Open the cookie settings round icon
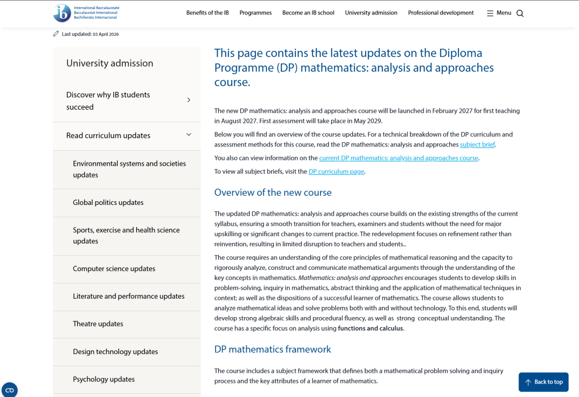The height and width of the screenshot is (397, 579). pos(10,390)
